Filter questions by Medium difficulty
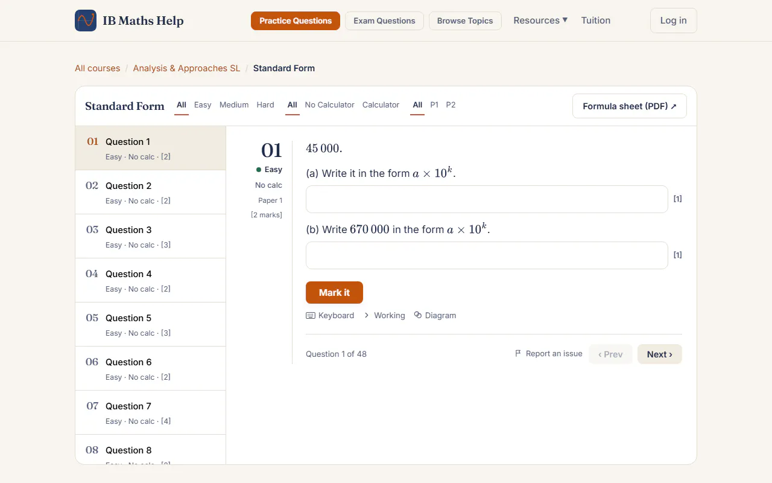 click(x=234, y=105)
